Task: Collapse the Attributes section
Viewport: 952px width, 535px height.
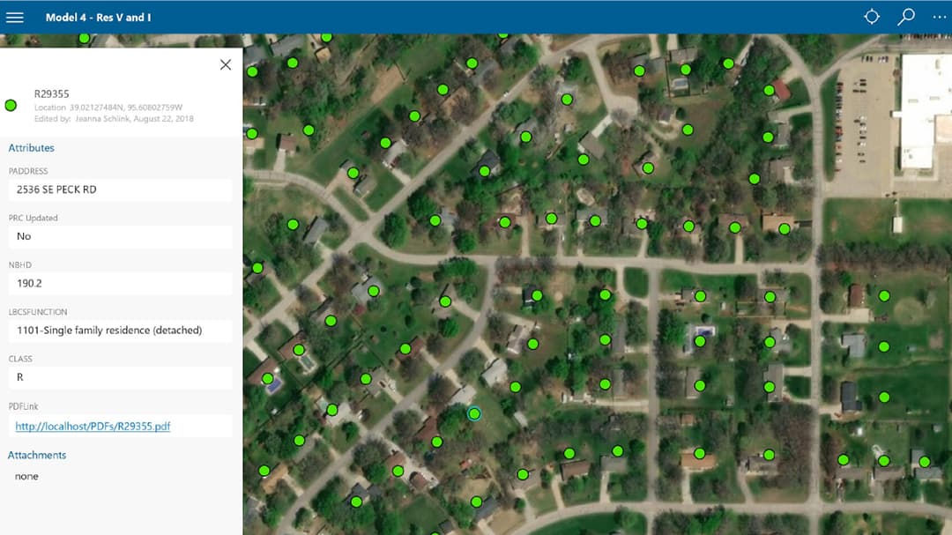Action: click(x=32, y=147)
